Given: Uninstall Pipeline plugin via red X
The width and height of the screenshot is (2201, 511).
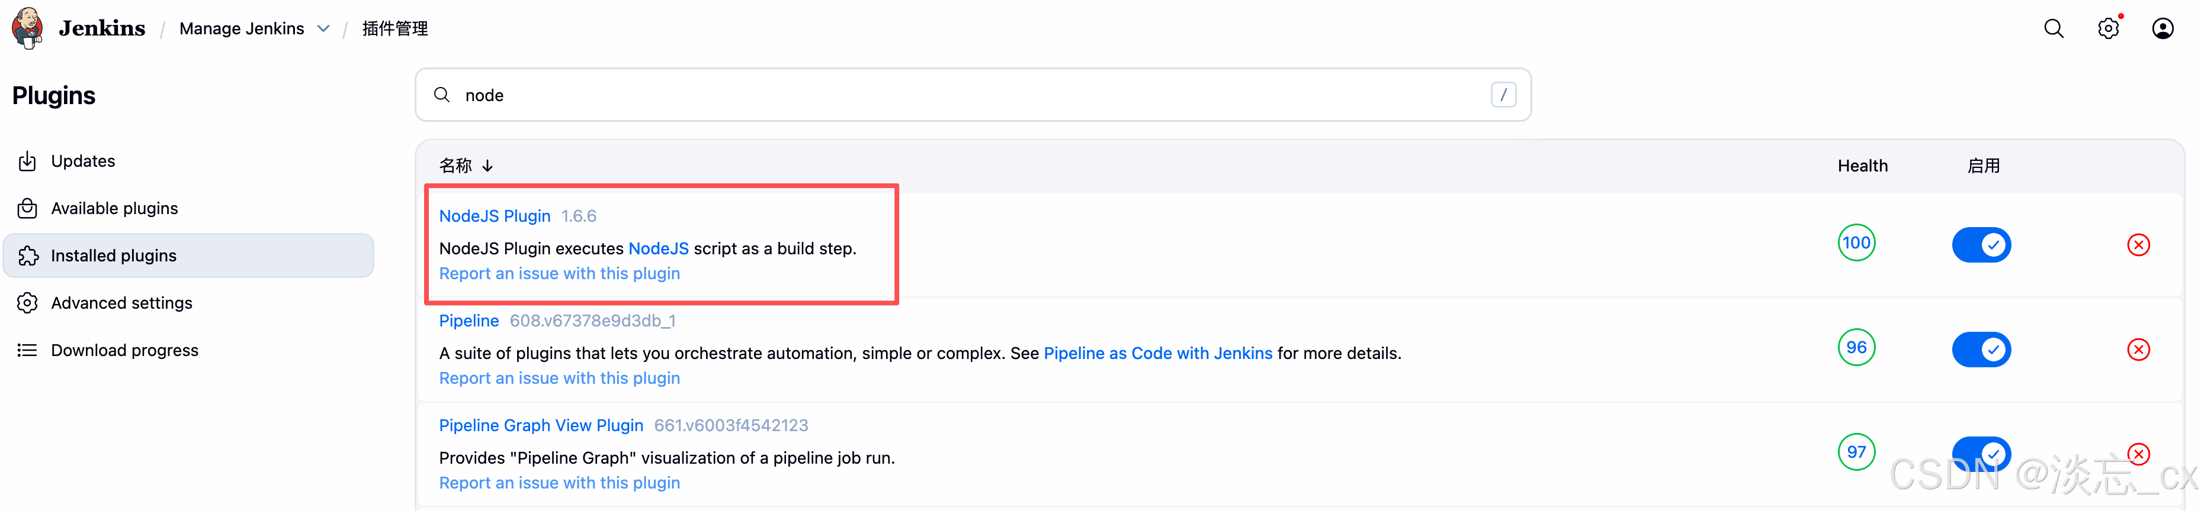Looking at the screenshot, I should pos(2138,350).
